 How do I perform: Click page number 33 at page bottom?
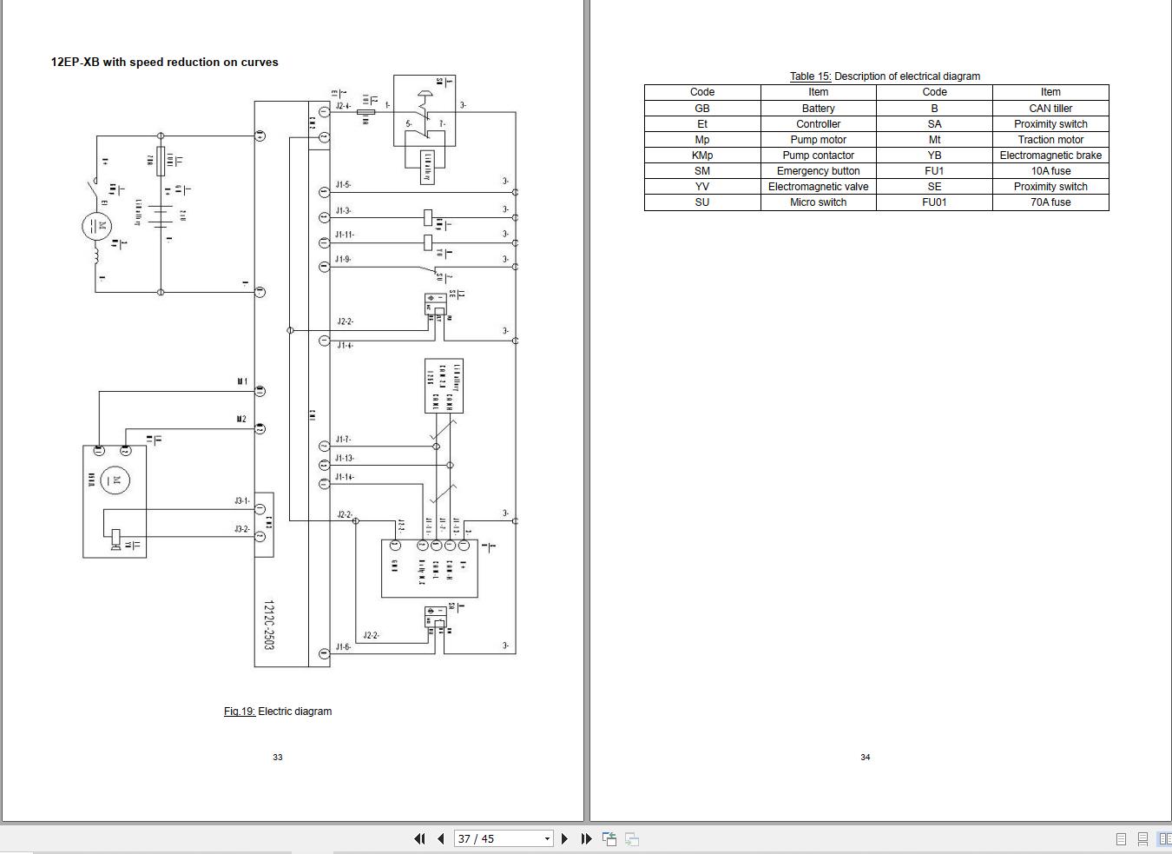coord(278,757)
